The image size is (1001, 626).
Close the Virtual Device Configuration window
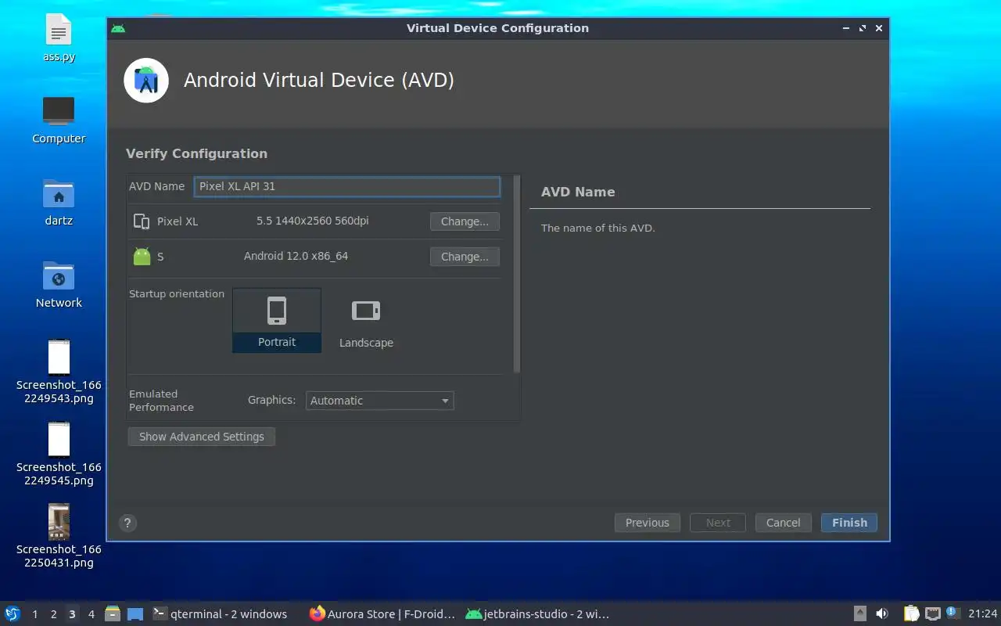click(879, 28)
